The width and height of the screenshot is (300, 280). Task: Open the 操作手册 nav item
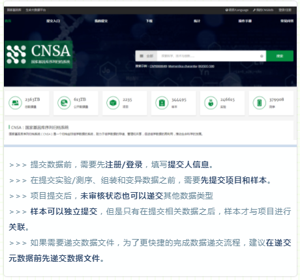click(245, 21)
